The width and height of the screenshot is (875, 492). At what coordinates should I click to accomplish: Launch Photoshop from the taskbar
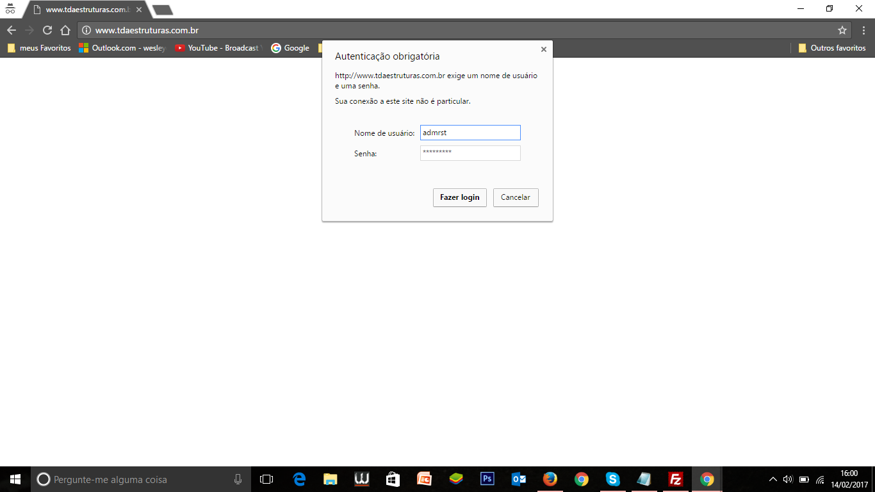point(487,479)
